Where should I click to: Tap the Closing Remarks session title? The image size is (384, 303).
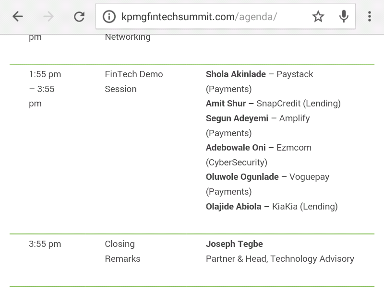click(122, 251)
